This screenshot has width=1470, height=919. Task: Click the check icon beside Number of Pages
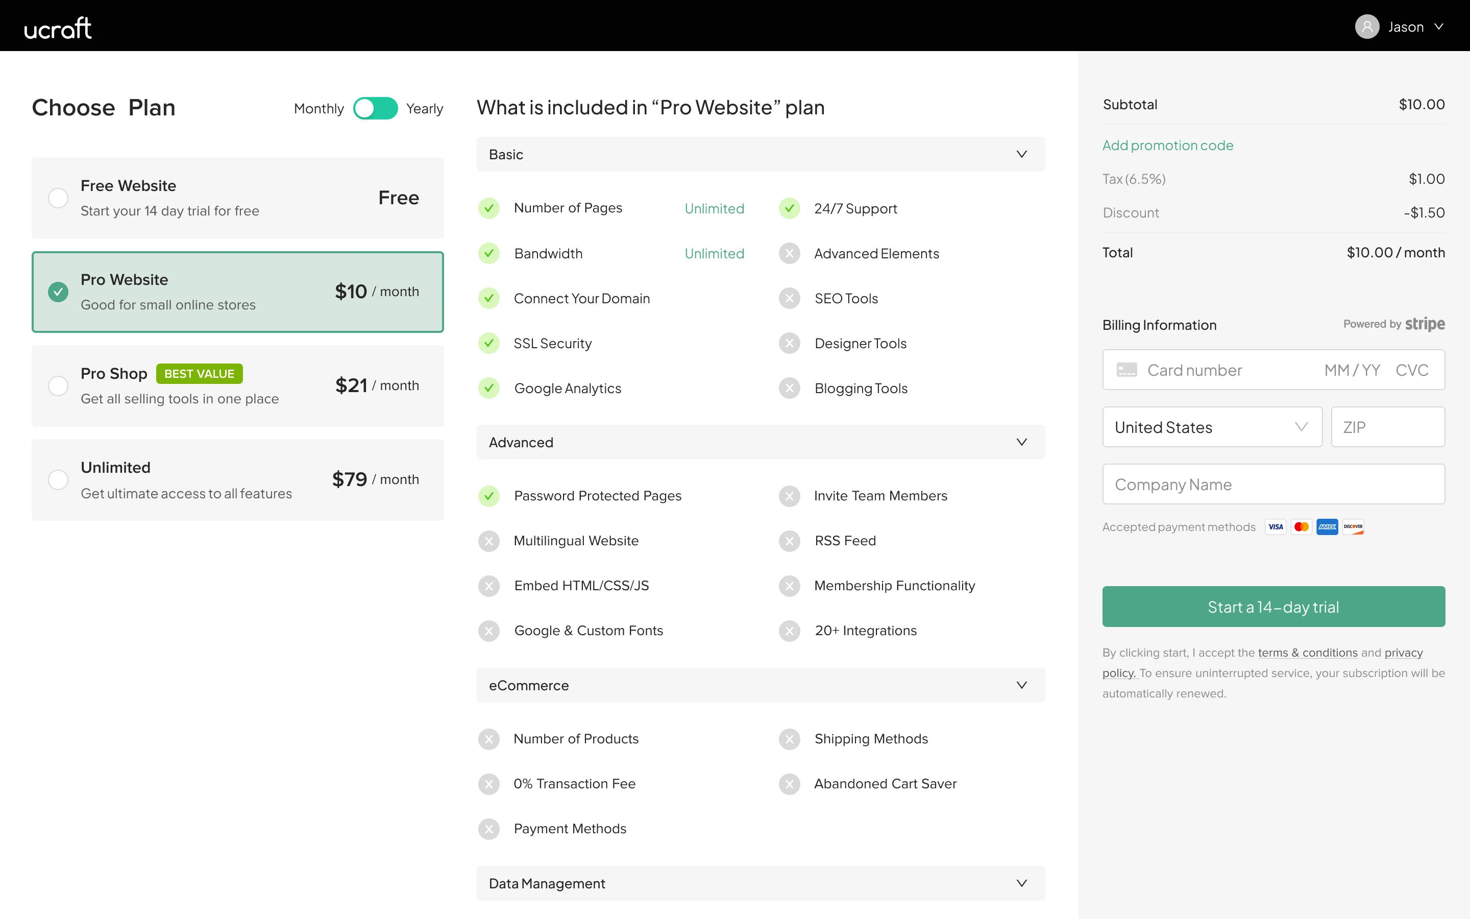(488, 208)
